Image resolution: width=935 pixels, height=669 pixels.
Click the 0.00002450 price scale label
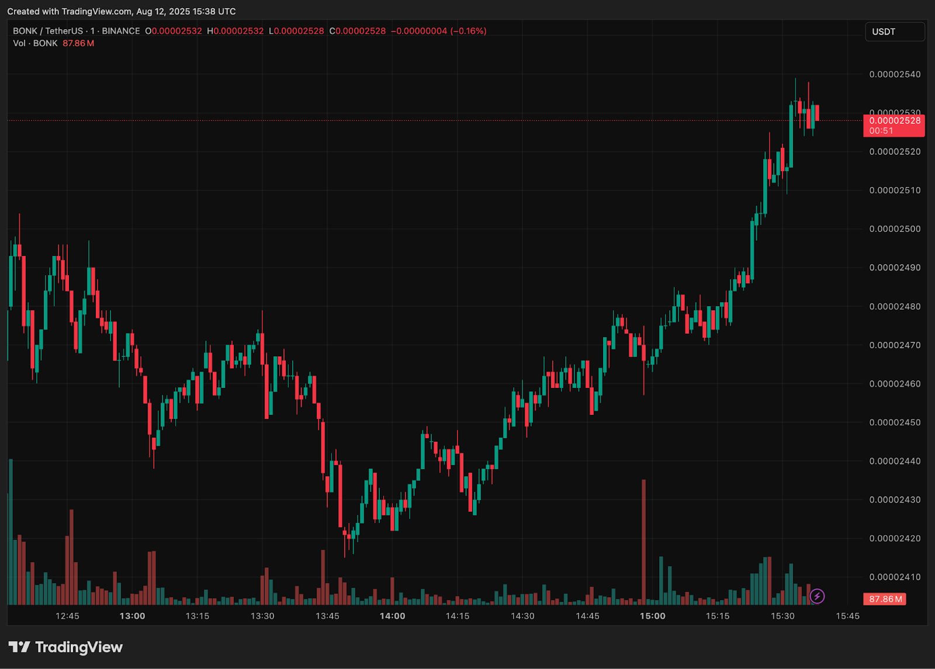[x=895, y=422]
